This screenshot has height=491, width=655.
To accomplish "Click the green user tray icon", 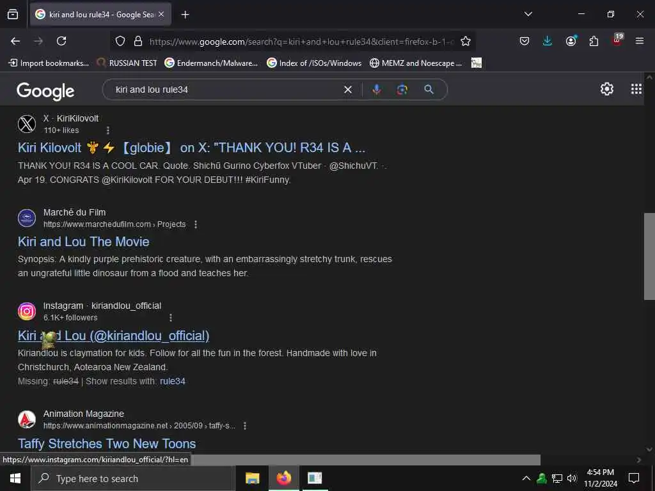I will click(x=542, y=478).
